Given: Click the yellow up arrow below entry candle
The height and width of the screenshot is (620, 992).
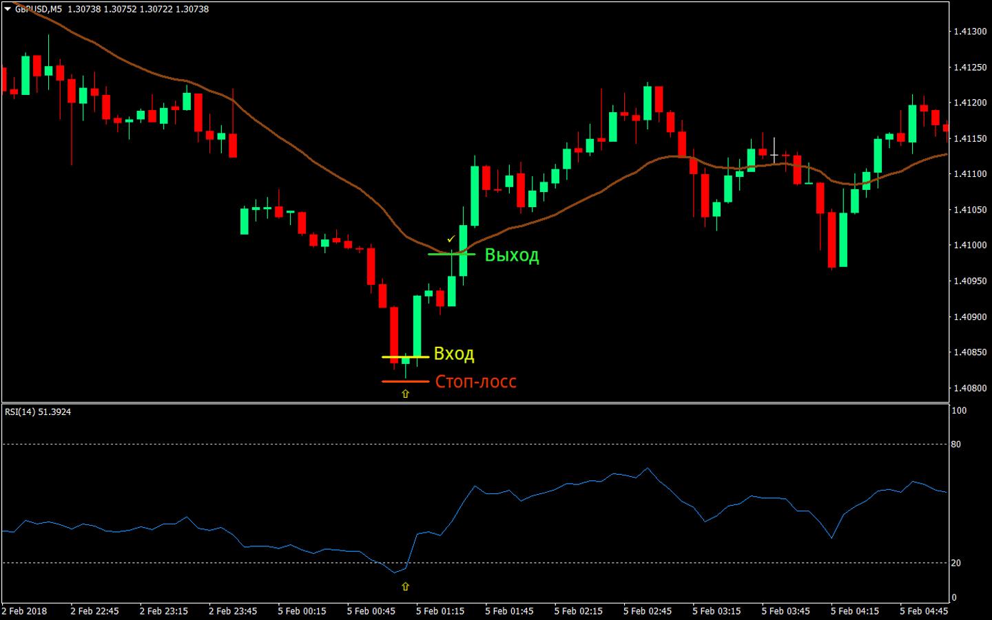Looking at the screenshot, I should tap(405, 394).
